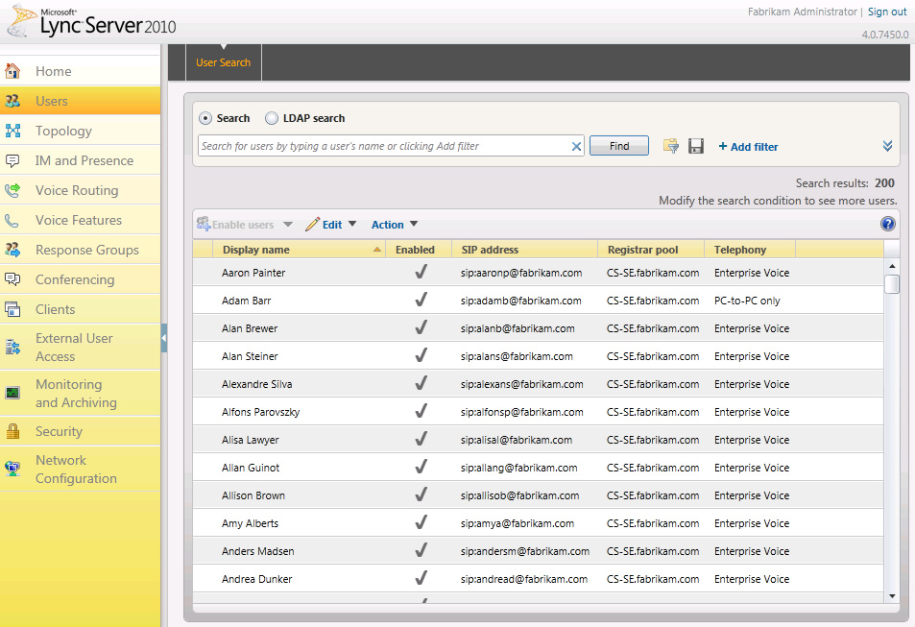
Task: Click the Topology network icon
Action: click(12, 131)
